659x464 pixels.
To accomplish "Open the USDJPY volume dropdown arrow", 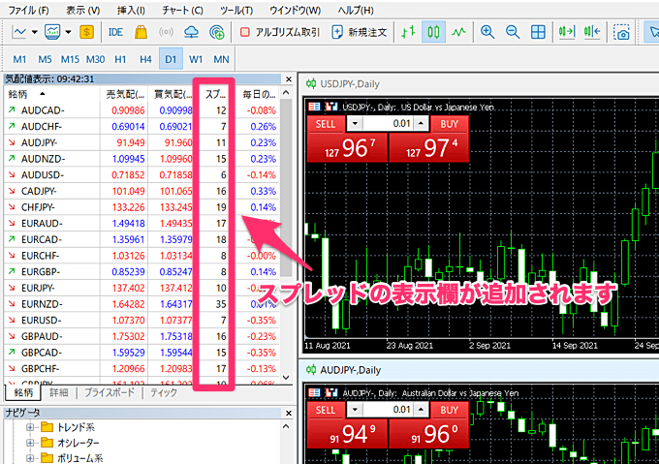I will (x=356, y=123).
